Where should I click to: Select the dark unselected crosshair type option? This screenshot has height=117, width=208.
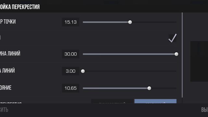112,101
